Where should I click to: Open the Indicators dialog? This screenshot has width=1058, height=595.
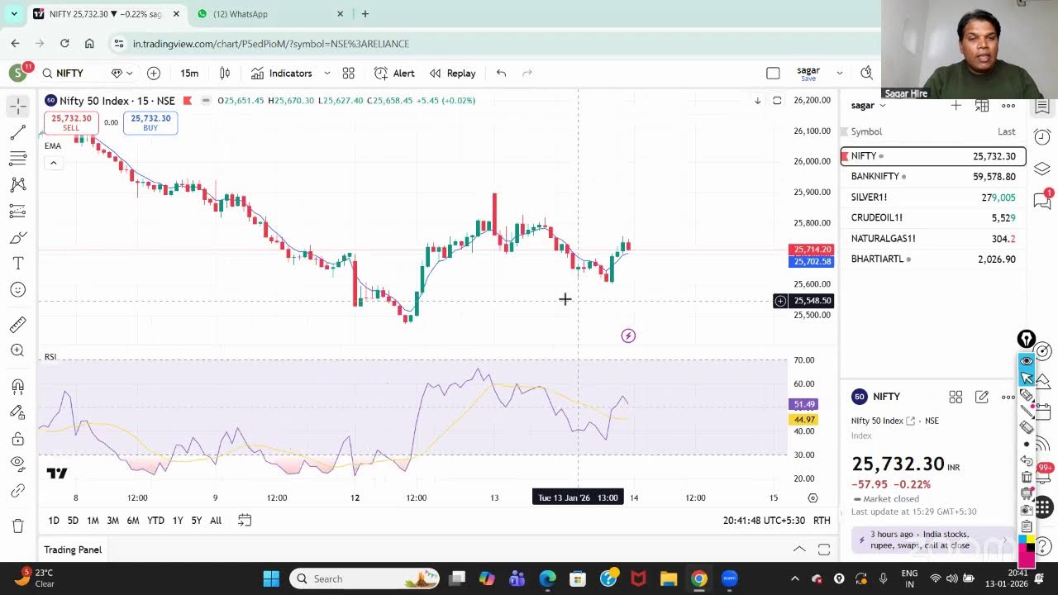[282, 73]
